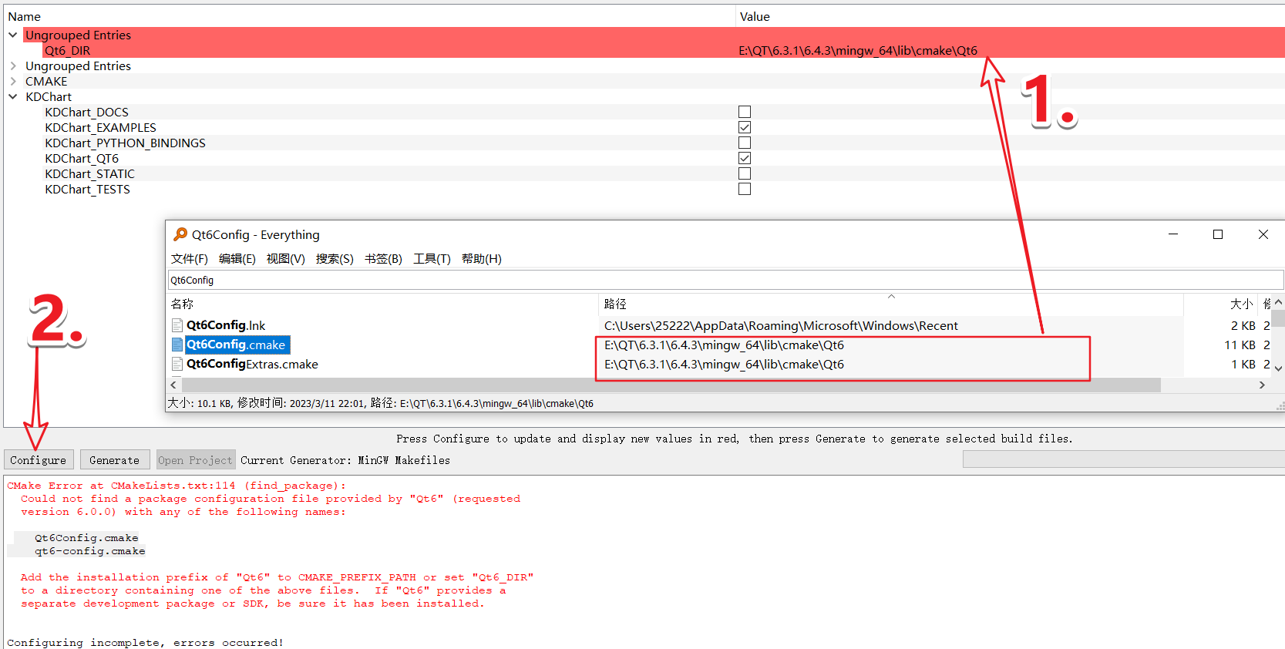
Task: Open the 搜索(S) menu in Everything
Action: (x=335, y=258)
